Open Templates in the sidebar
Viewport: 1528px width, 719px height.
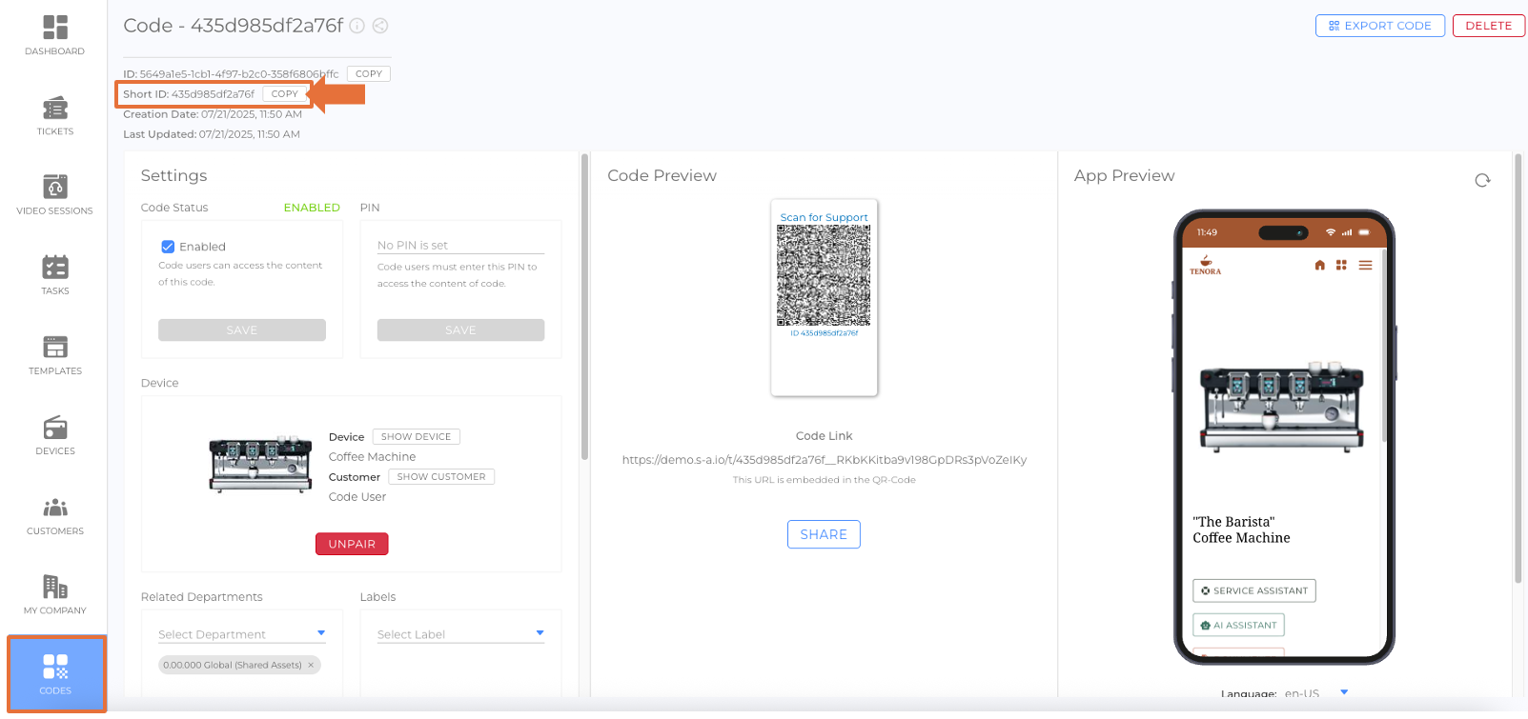pos(55,354)
